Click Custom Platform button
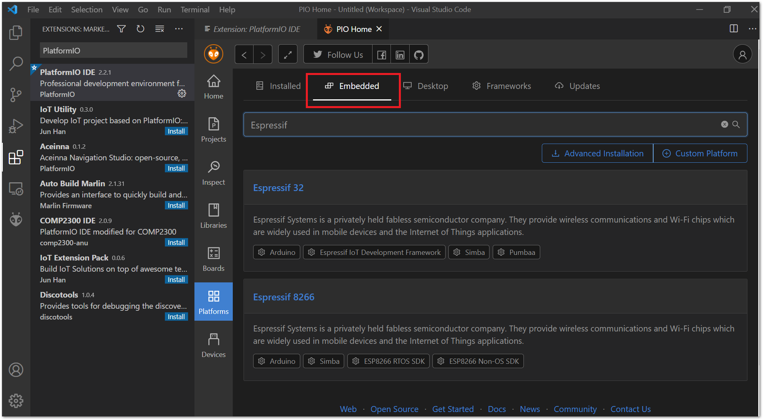 coord(700,153)
